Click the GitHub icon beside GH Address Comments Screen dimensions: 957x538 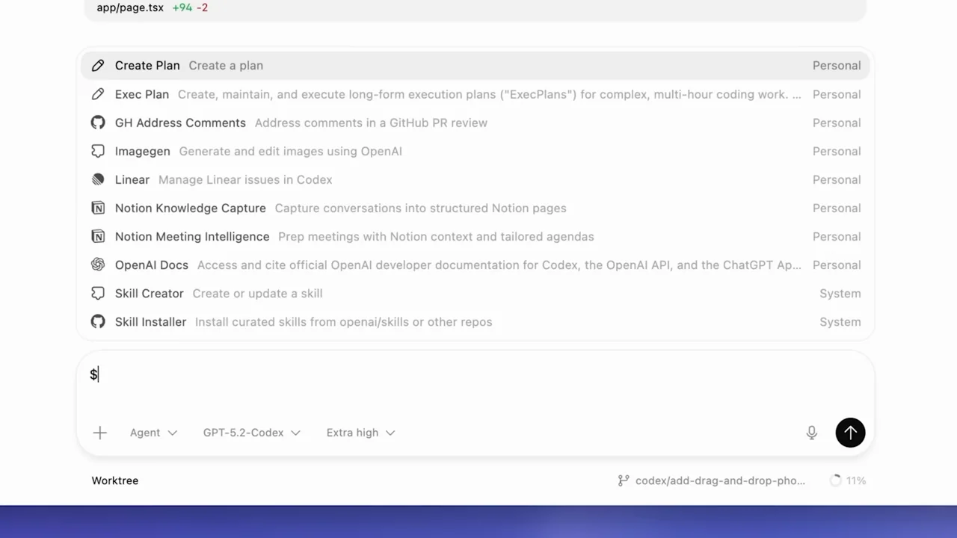98,123
